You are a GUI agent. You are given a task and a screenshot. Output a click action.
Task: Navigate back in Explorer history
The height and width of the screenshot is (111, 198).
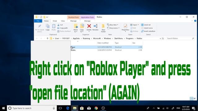[37, 39]
